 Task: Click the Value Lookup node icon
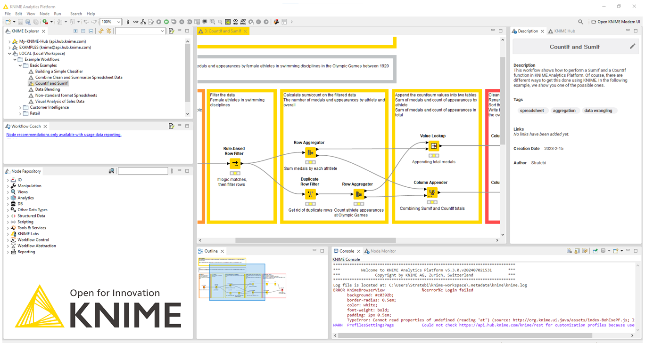433,146
